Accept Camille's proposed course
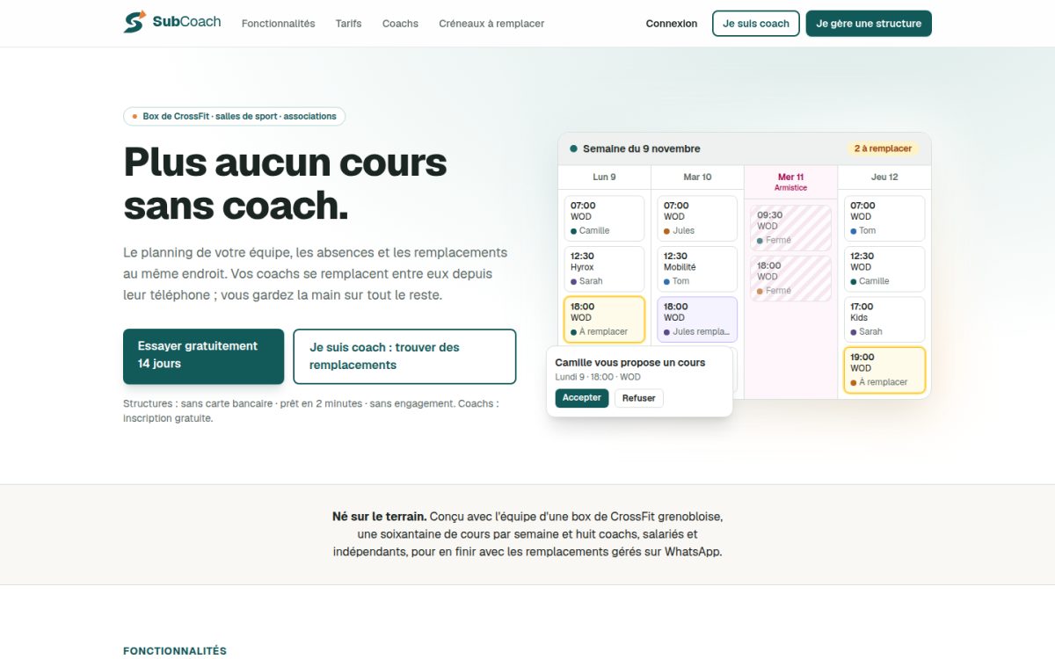This screenshot has width=1055, height=659. pos(582,398)
